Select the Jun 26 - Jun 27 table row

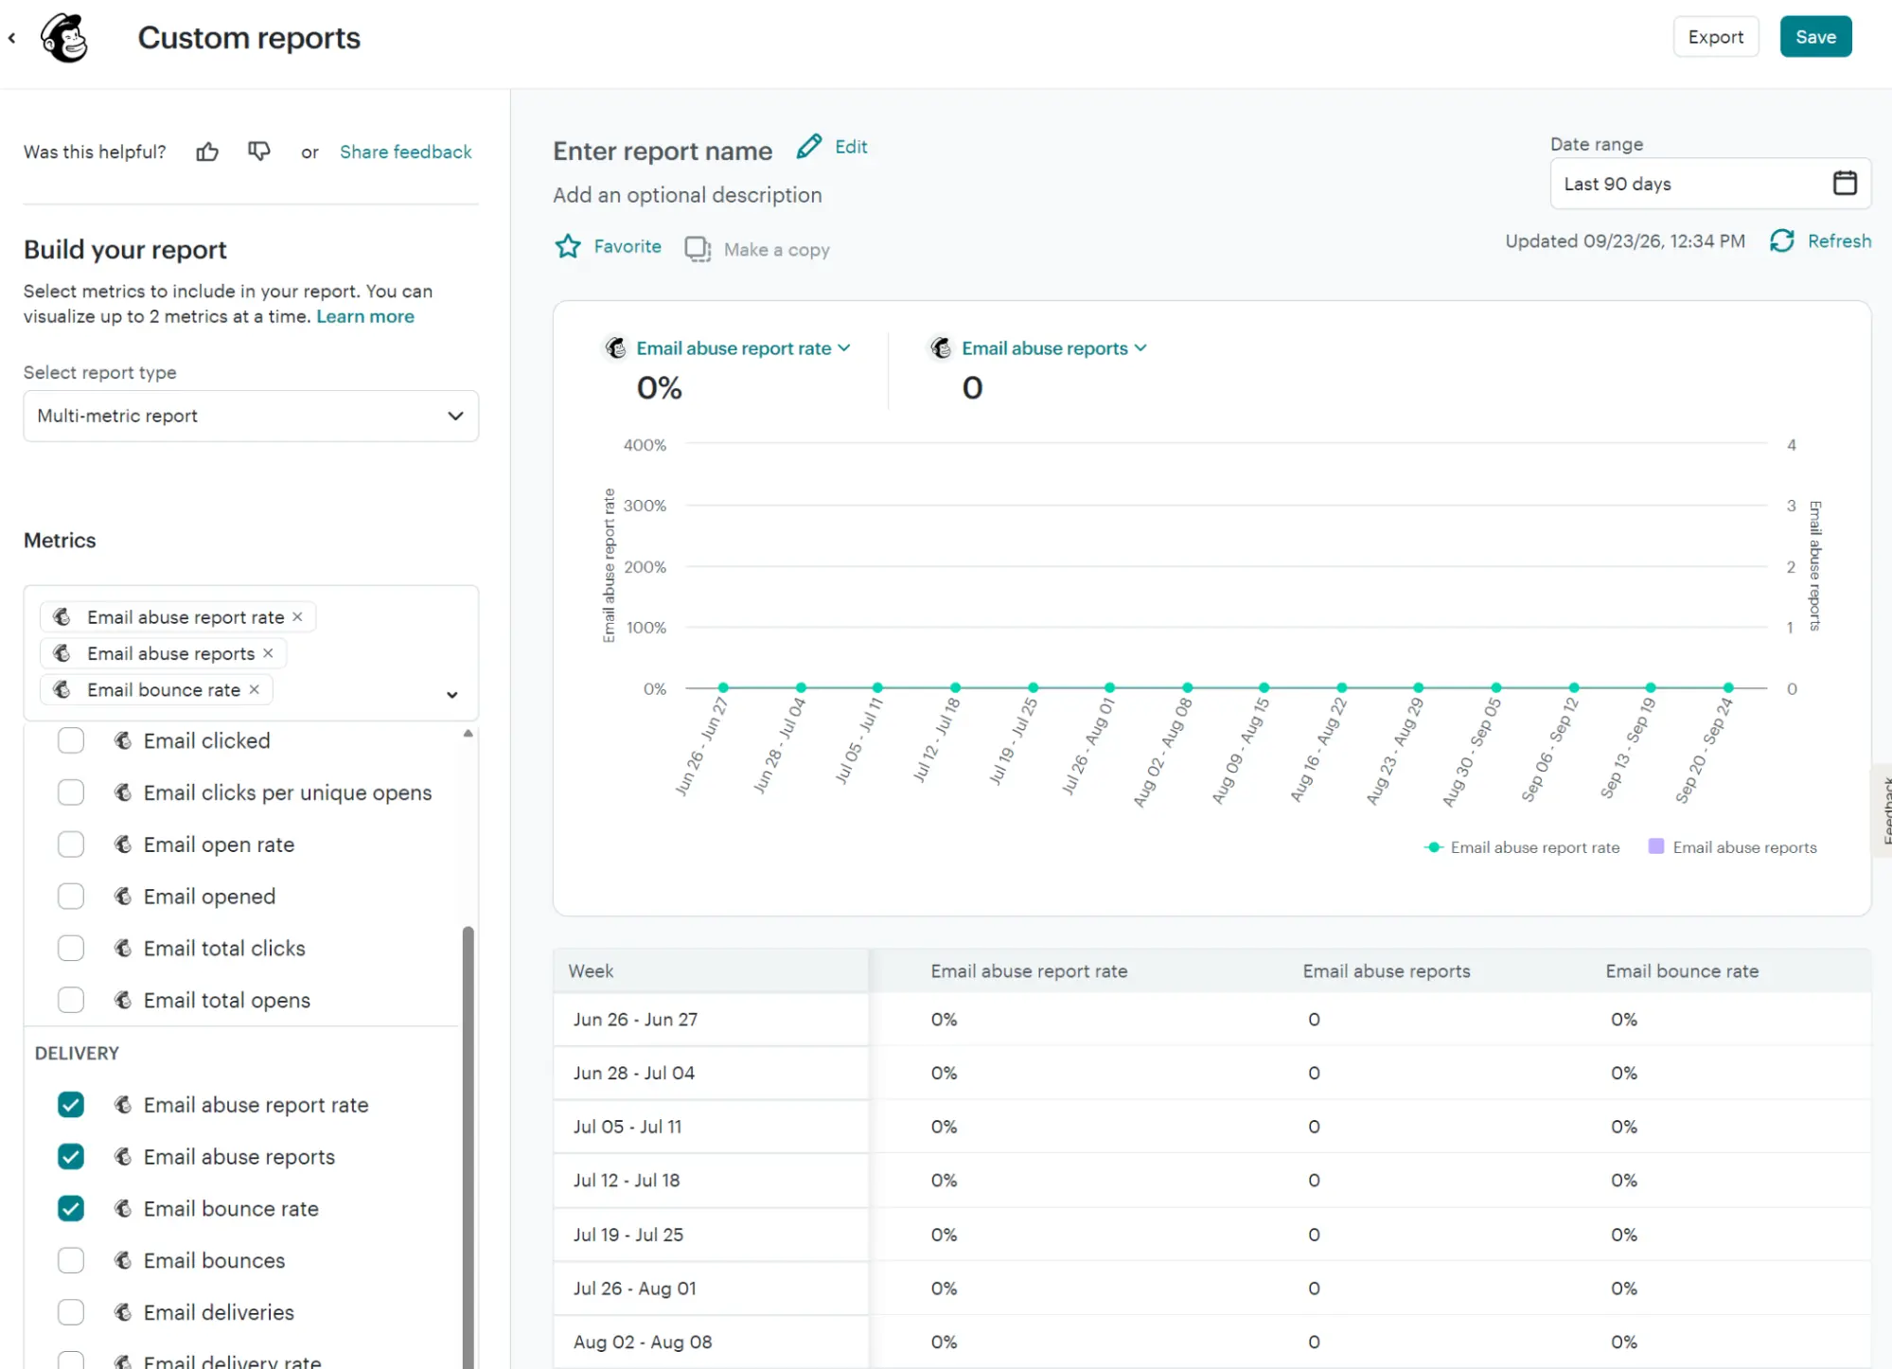pyautogui.click(x=1211, y=1019)
